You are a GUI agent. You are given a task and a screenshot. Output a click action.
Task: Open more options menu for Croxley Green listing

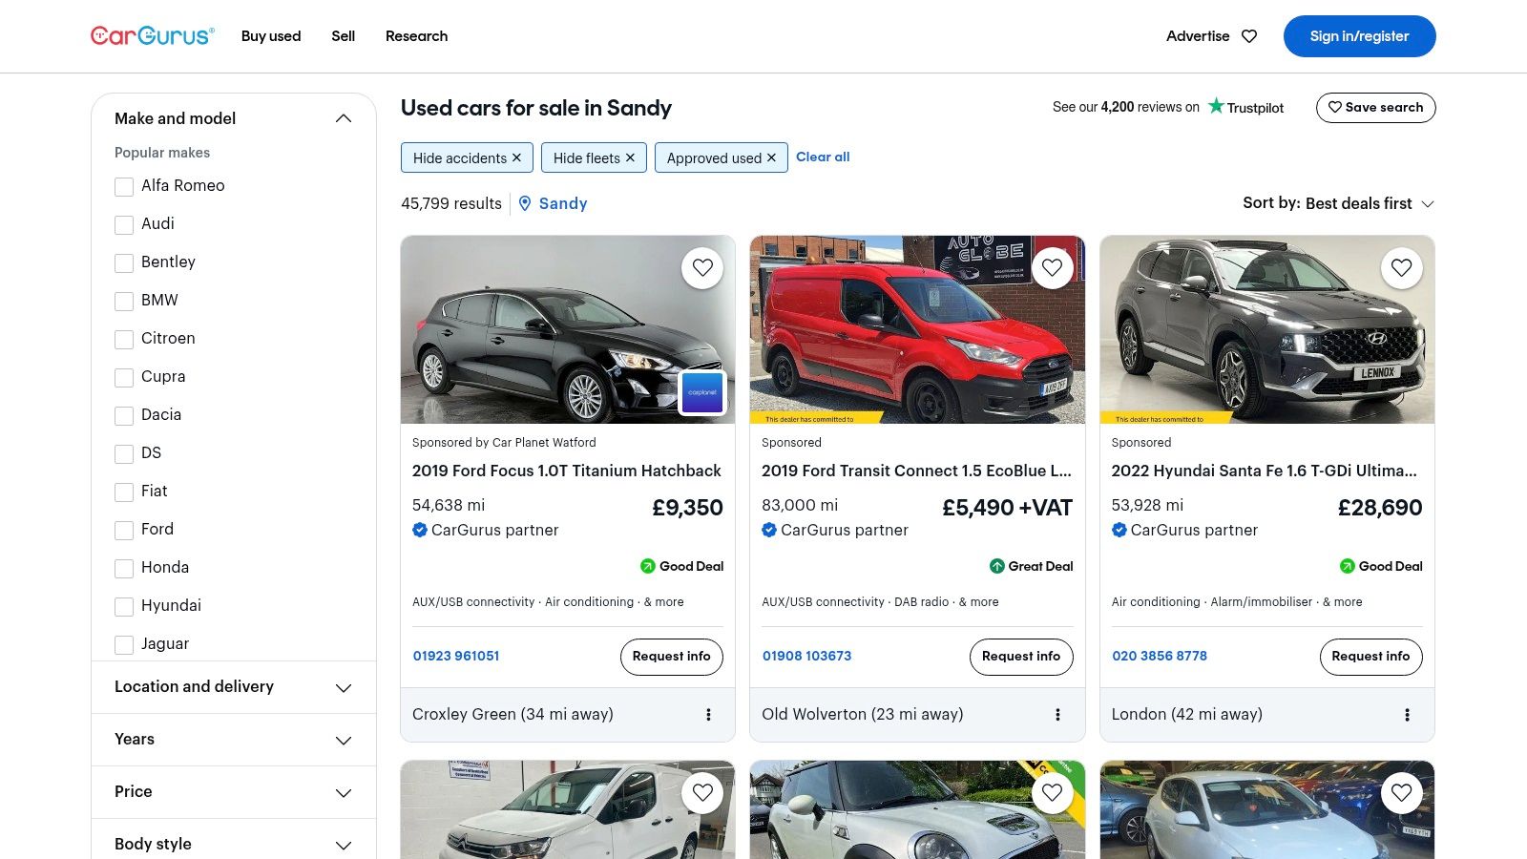coord(708,715)
